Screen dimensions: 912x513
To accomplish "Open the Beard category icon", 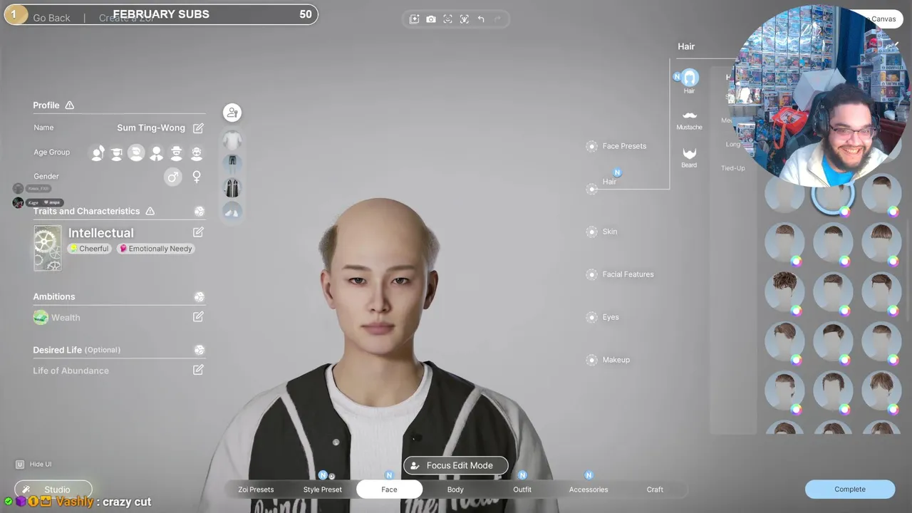I will point(689,157).
